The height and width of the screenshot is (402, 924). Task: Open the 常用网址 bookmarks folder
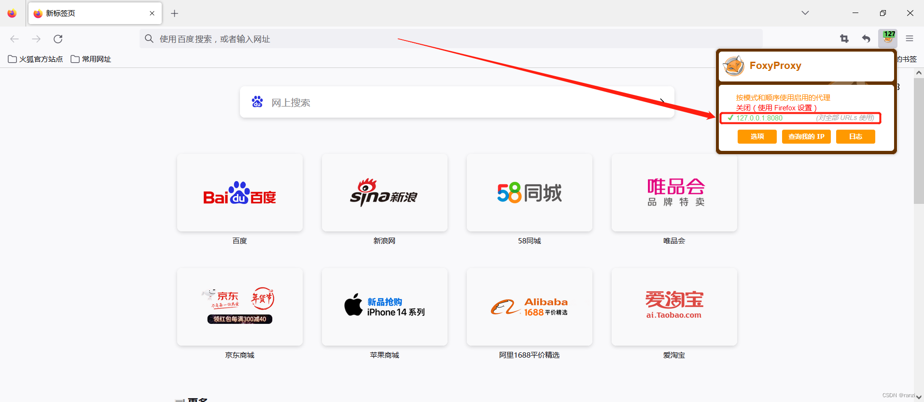tap(91, 59)
